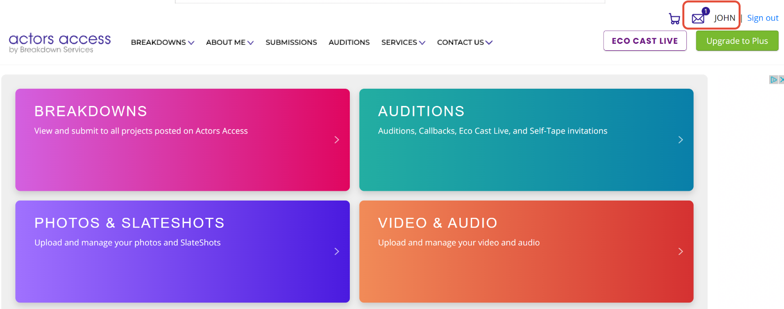Click the Upgrade to Plus button
The height and width of the screenshot is (309, 784).
pos(737,41)
